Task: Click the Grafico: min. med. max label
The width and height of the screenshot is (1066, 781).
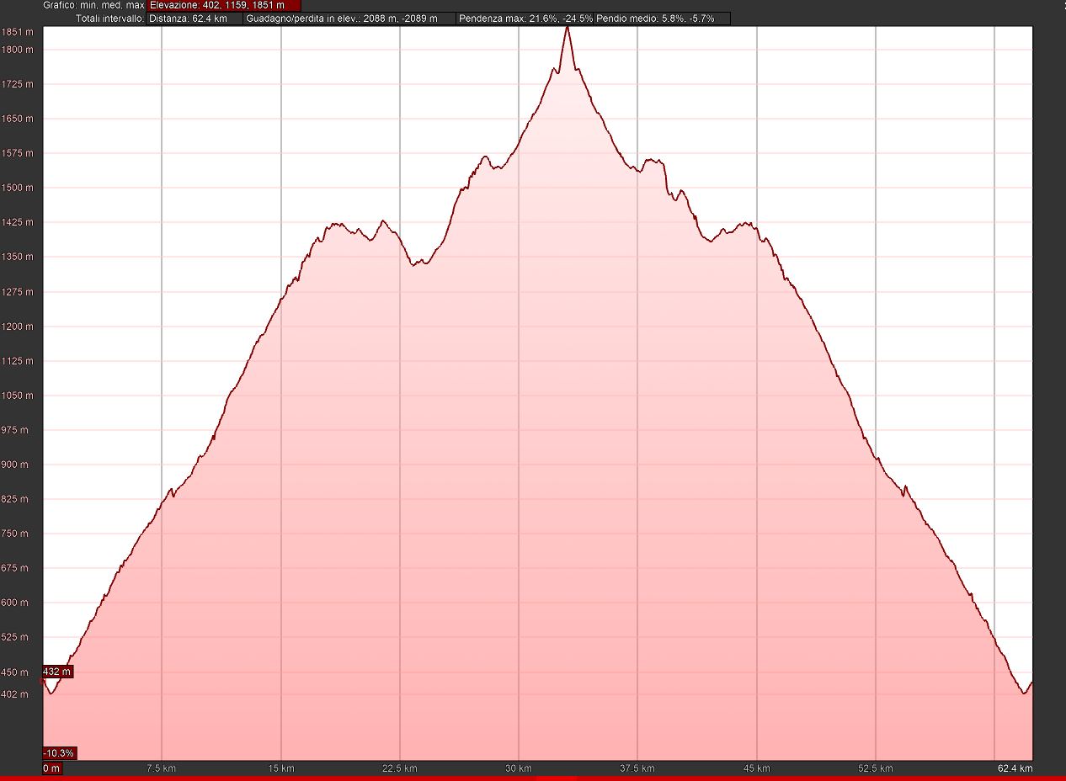Action: pyautogui.click(x=93, y=5)
